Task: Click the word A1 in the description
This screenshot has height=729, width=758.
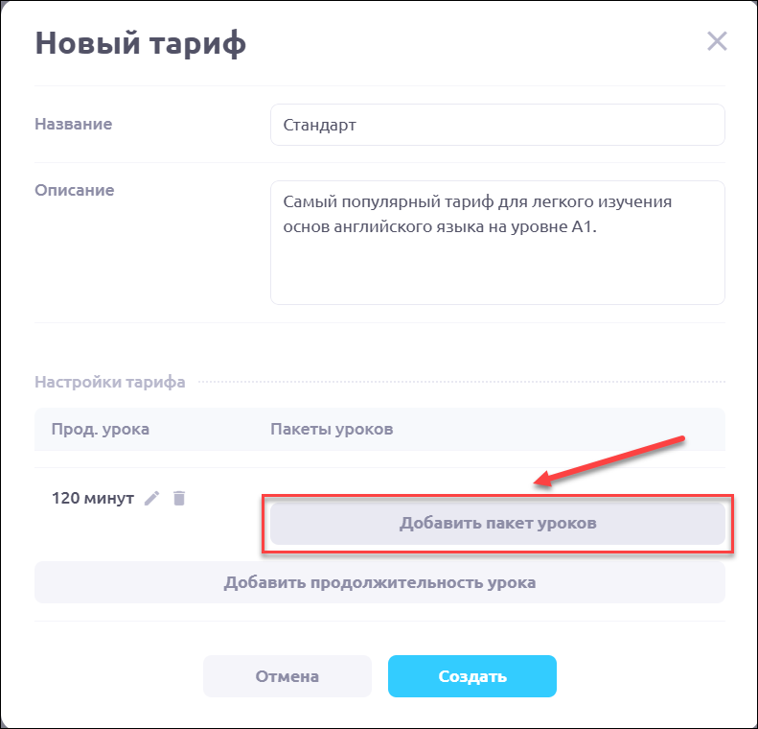Action: click(595, 228)
